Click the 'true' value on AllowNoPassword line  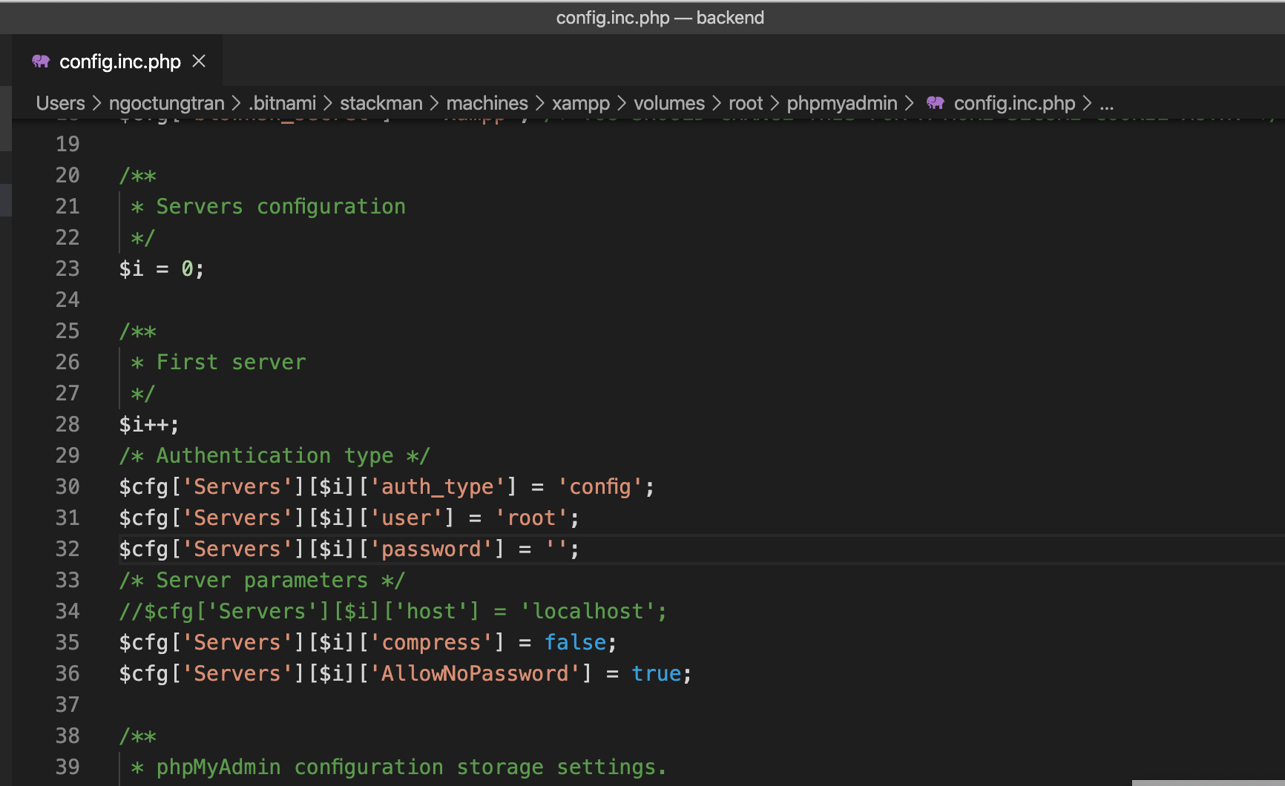(x=657, y=673)
